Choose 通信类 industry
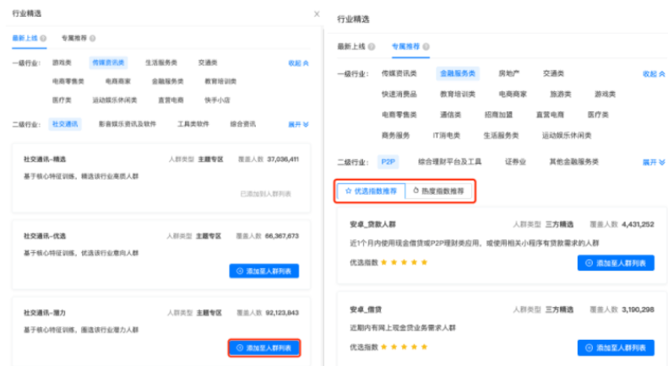This screenshot has width=668, height=366. (x=451, y=115)
